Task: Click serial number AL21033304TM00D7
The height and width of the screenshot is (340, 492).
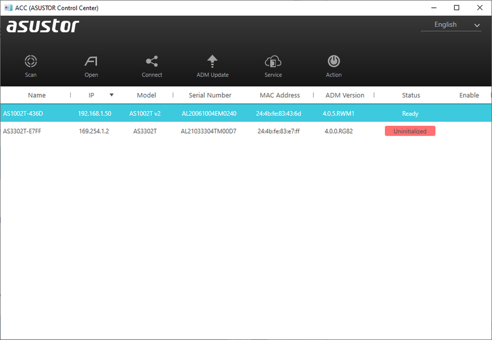Action: [x=209, y=131]
